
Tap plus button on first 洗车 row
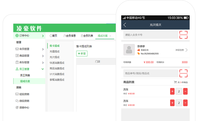click(x=172, y=91)
